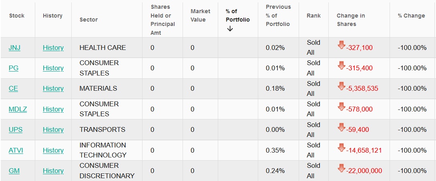Screen dimensions: 436x181
Task: Open the MDLZ ticker link
Action: [18, 109]
